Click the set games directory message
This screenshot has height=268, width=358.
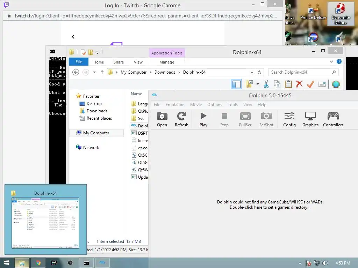click(x=270, y=204)
